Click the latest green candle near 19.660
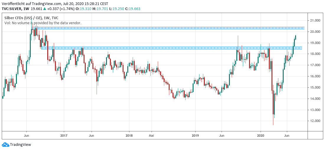This screenshot has width=325, height=150. [295, 37]
